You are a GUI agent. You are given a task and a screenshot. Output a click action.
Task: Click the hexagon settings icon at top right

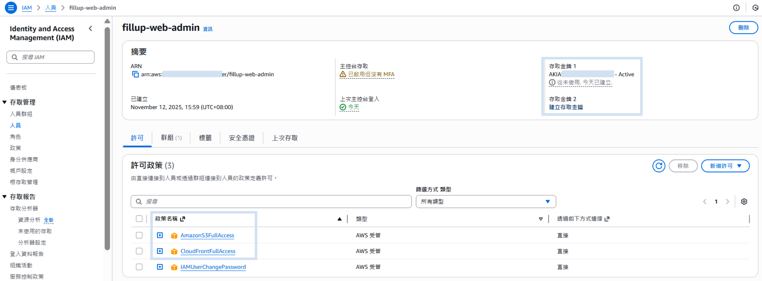756,8
